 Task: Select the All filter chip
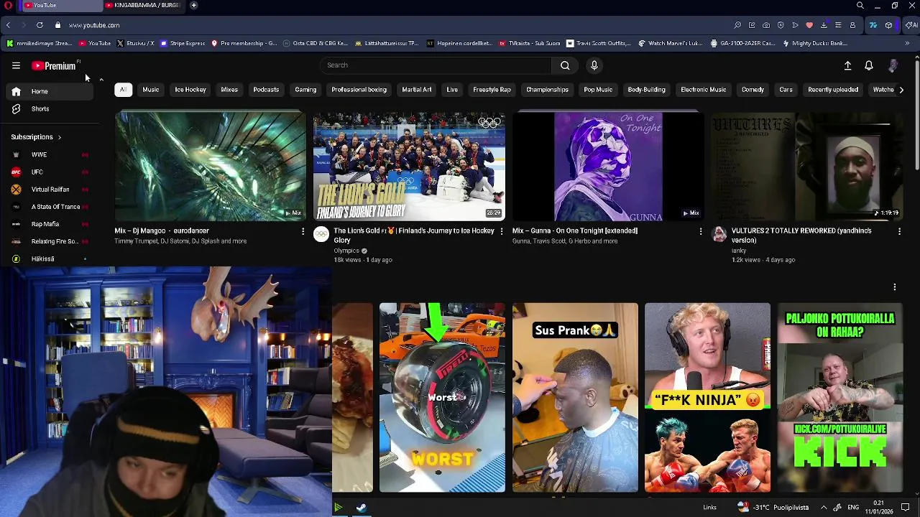[x=123, y=90]
